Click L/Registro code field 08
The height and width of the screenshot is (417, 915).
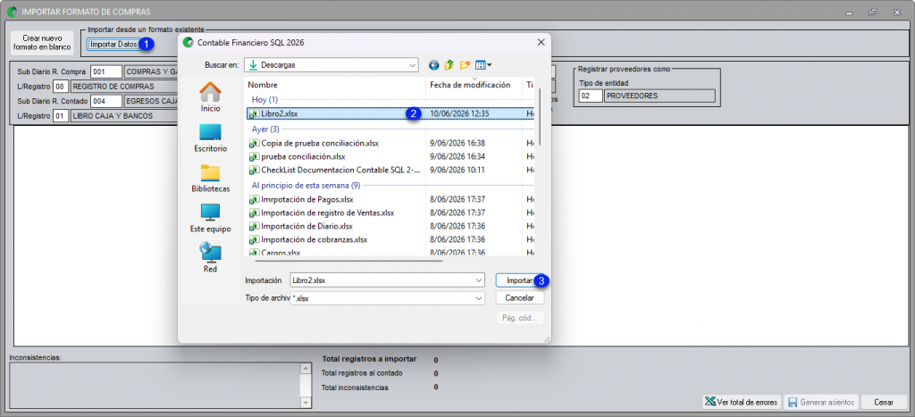[x=61, y=87]
